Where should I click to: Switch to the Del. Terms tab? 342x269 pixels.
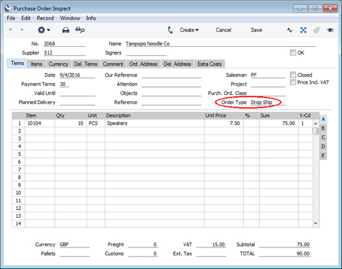(86, 64)
